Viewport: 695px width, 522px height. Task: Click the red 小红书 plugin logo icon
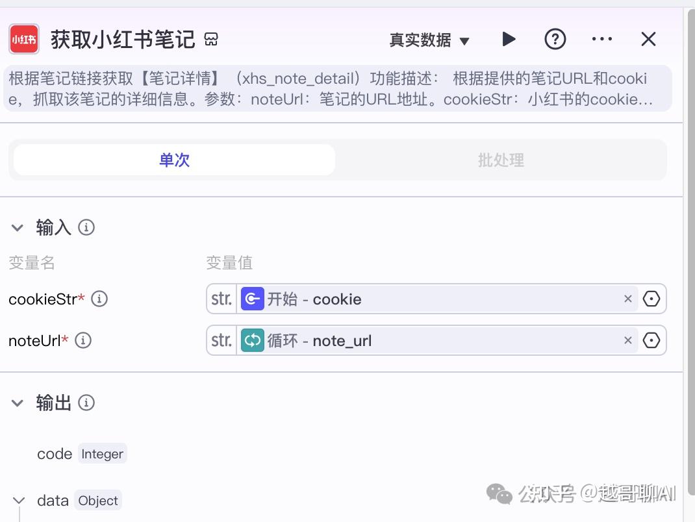(x=24, y=40)
